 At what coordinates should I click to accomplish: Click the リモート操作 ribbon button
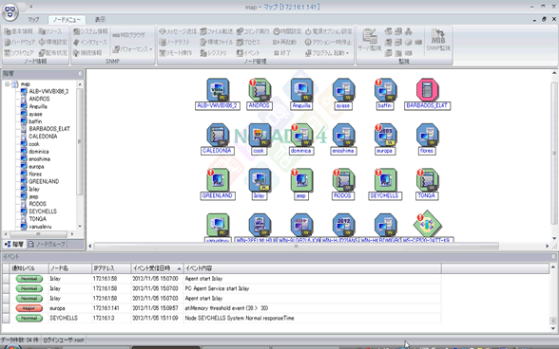click(176, 53)
